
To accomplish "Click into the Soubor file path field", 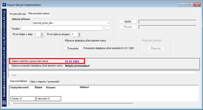I will click(x=62, y=28).
